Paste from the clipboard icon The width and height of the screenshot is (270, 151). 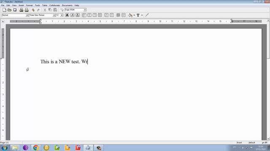click(x=55, y=10)
